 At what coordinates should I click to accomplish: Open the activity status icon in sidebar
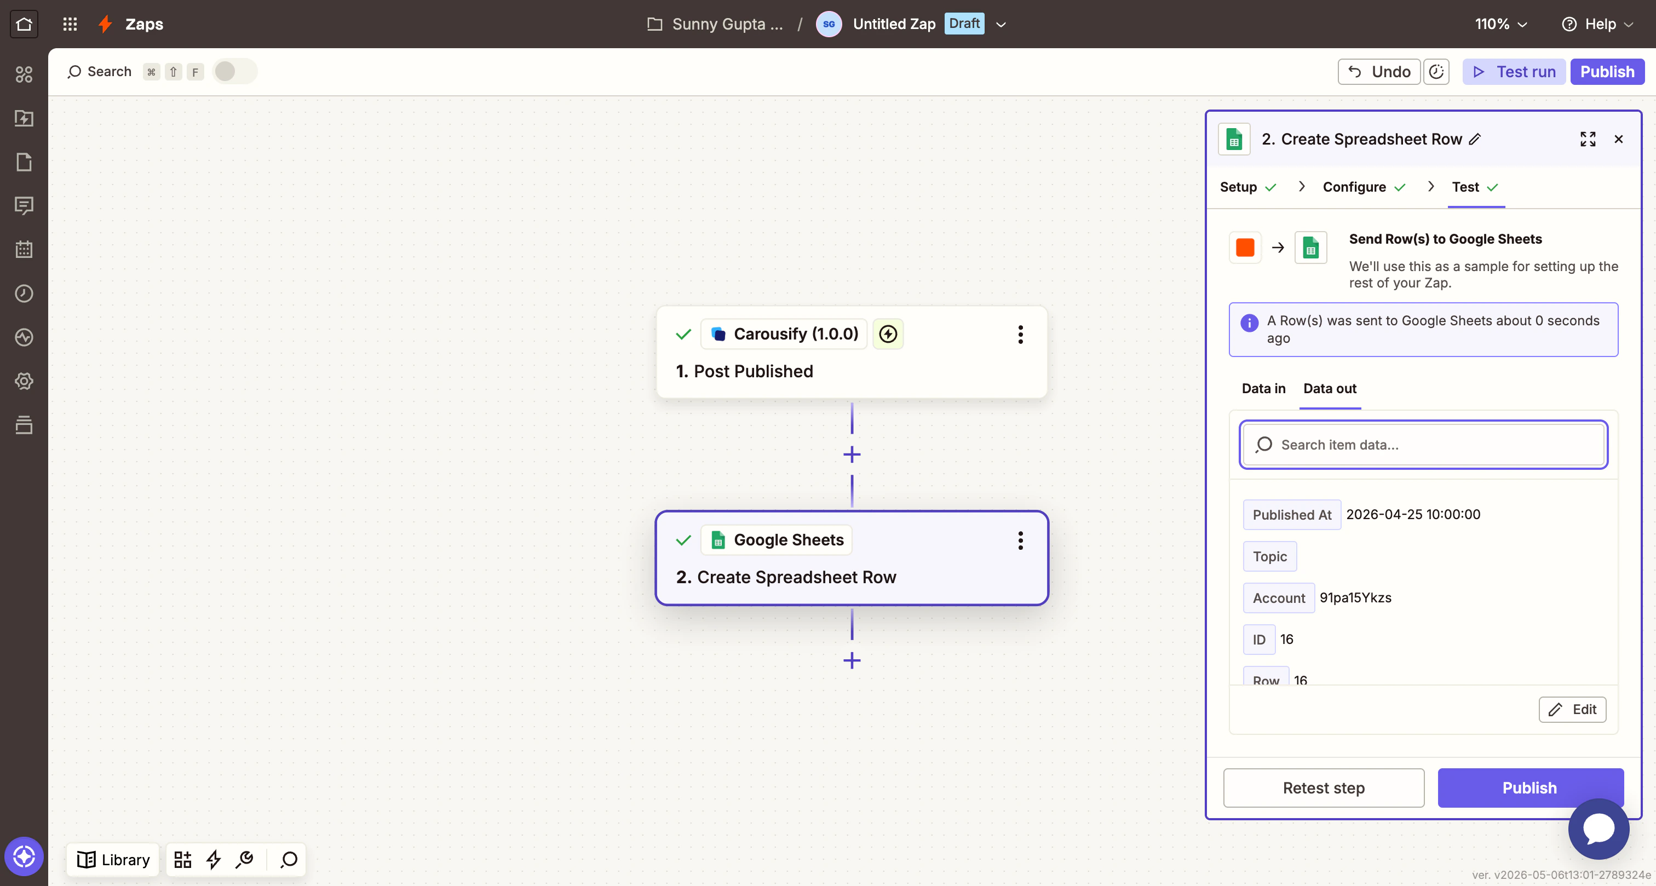24,337
